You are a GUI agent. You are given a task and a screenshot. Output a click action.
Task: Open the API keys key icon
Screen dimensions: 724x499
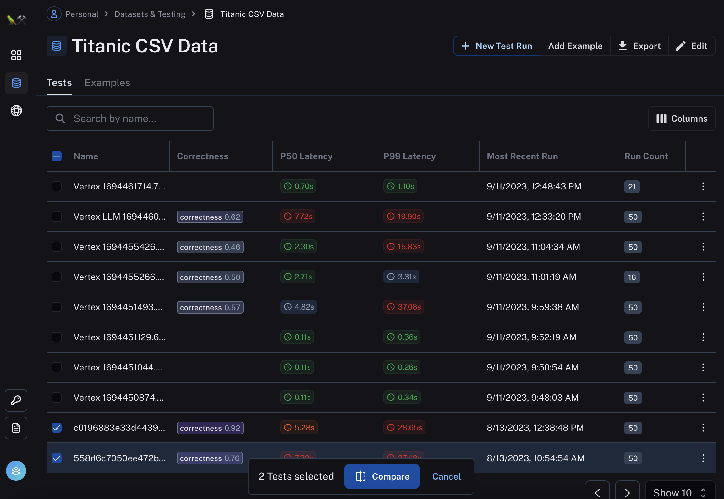tap(16, 400)
